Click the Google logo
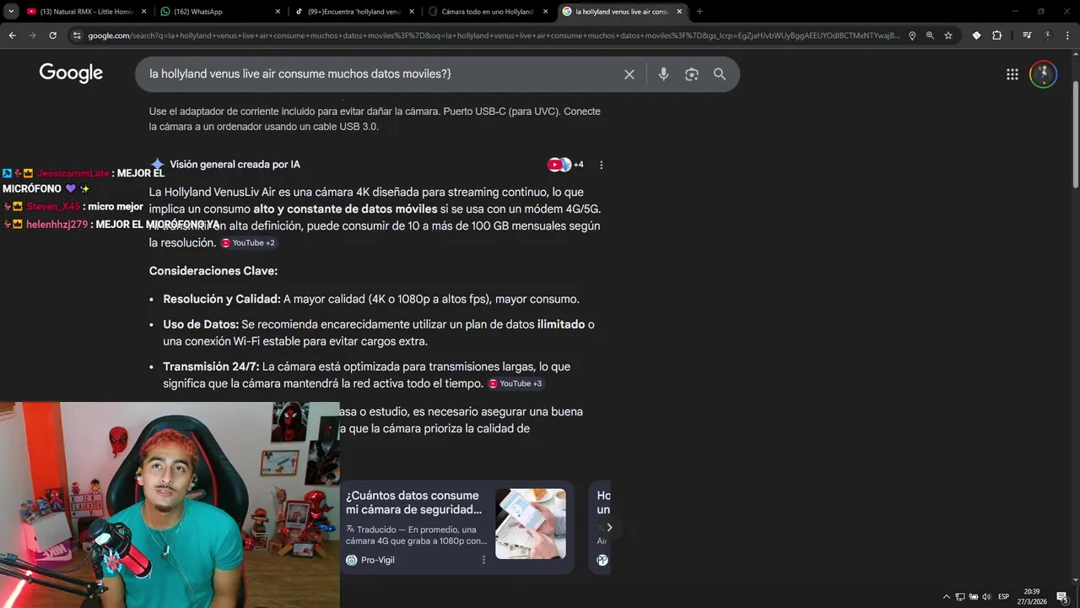 (71, 73)
